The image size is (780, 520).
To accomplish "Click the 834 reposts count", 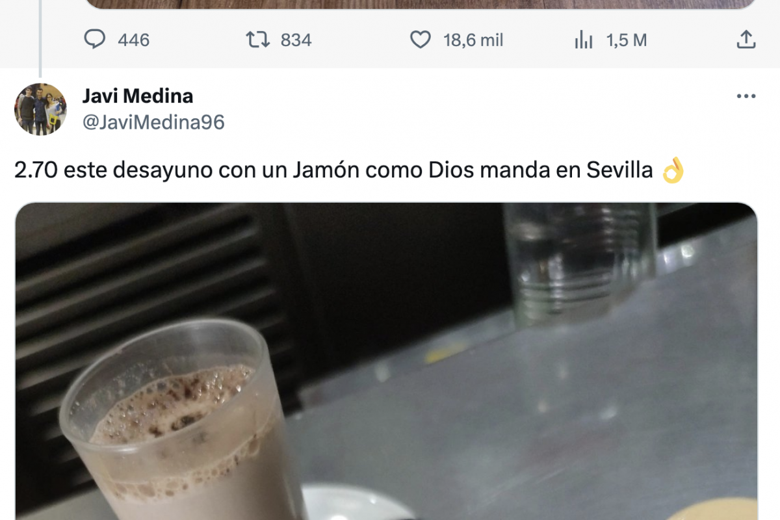I will 296,40.
